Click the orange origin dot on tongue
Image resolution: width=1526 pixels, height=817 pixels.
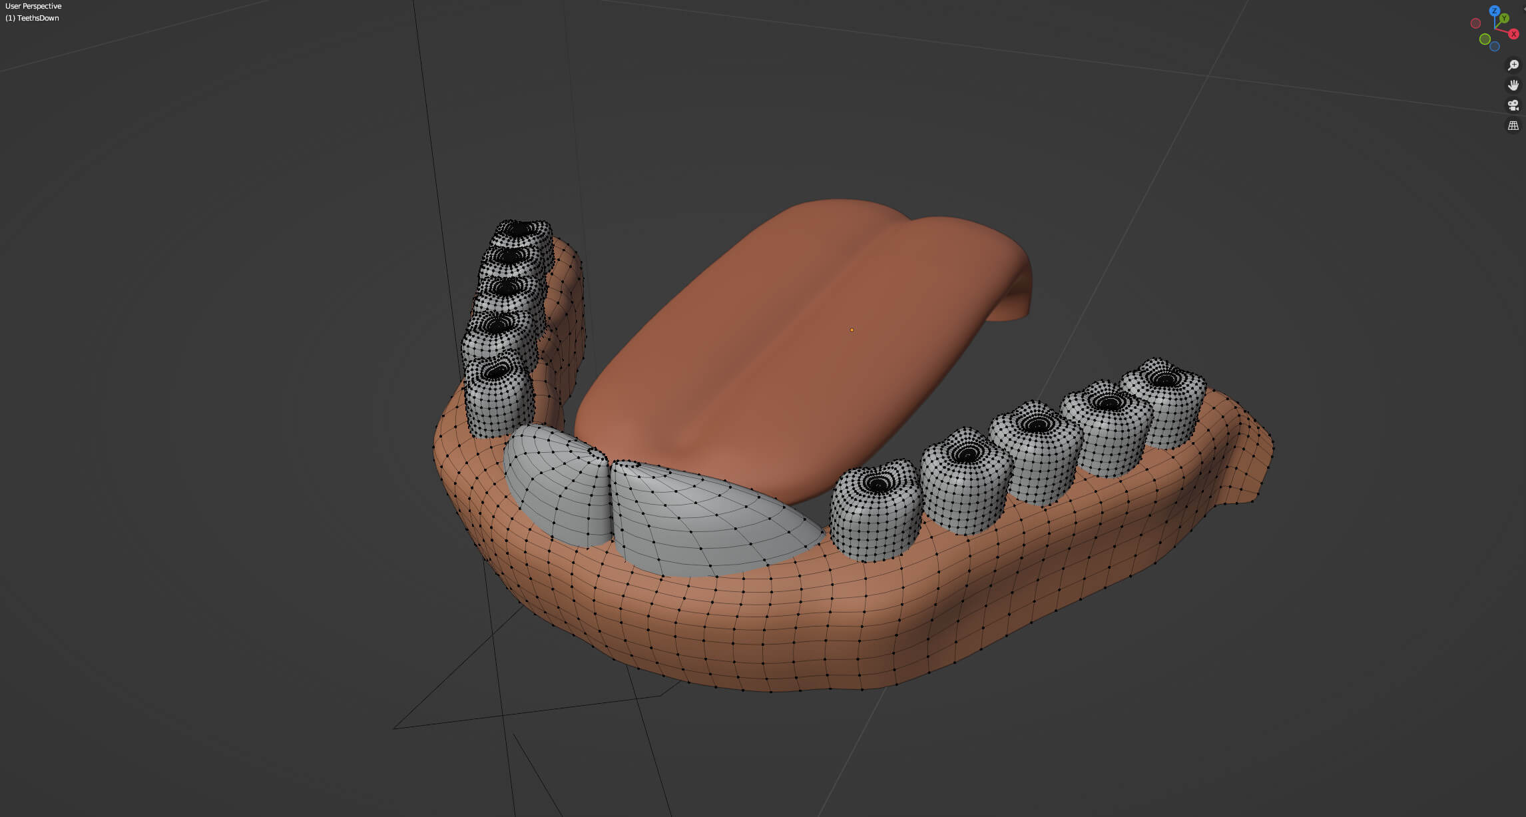click(x=852, y=330)
